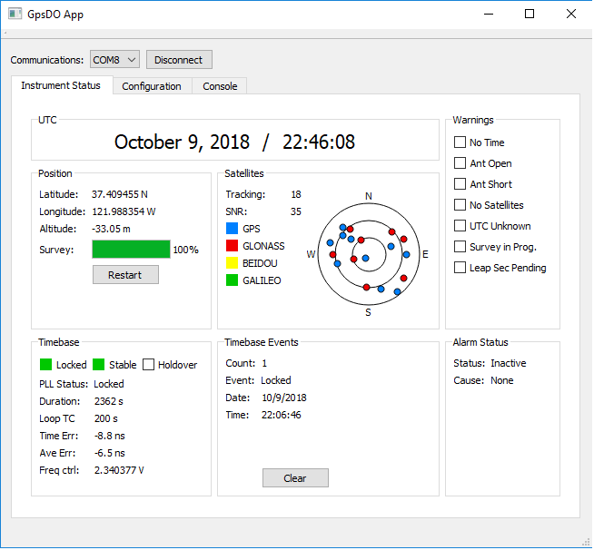Click the Ave Err value -6.5 ns
594x550 pixels.
pyautogui.click(x=110, y=453)
